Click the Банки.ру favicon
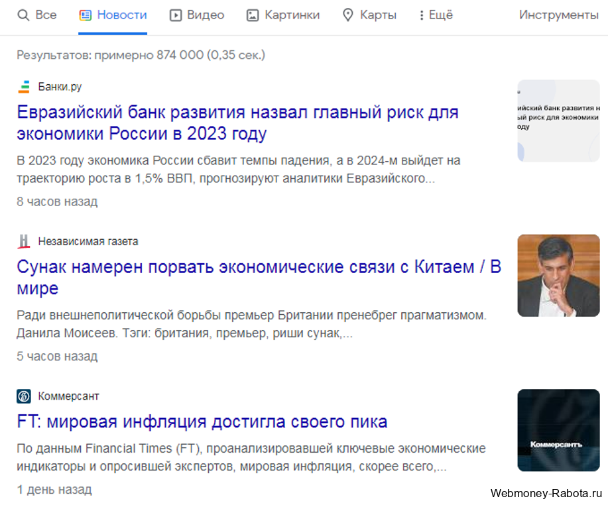The width and height of the screenshot is (608, 505). click(x=24, y=87)
